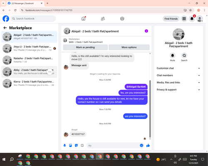Open the Kierra conversation

click(x=29, y=83)
